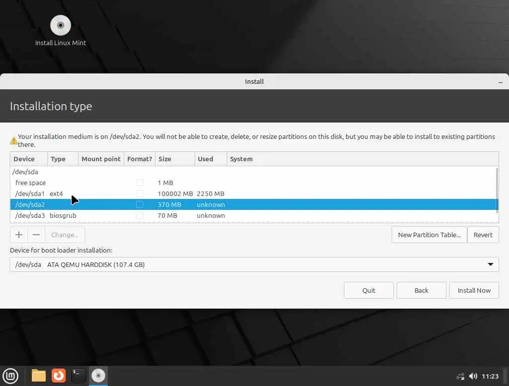The image size is (509, 386).
Task: Go Back to the previous step
Action: pos(422,290)
